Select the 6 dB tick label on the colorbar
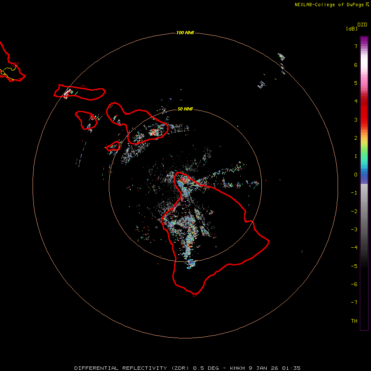371x371 pixels. 356,65
